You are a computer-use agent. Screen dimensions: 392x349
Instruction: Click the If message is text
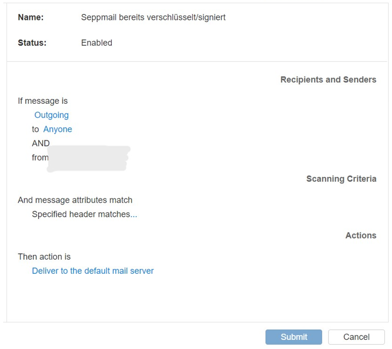click(43, 101)
